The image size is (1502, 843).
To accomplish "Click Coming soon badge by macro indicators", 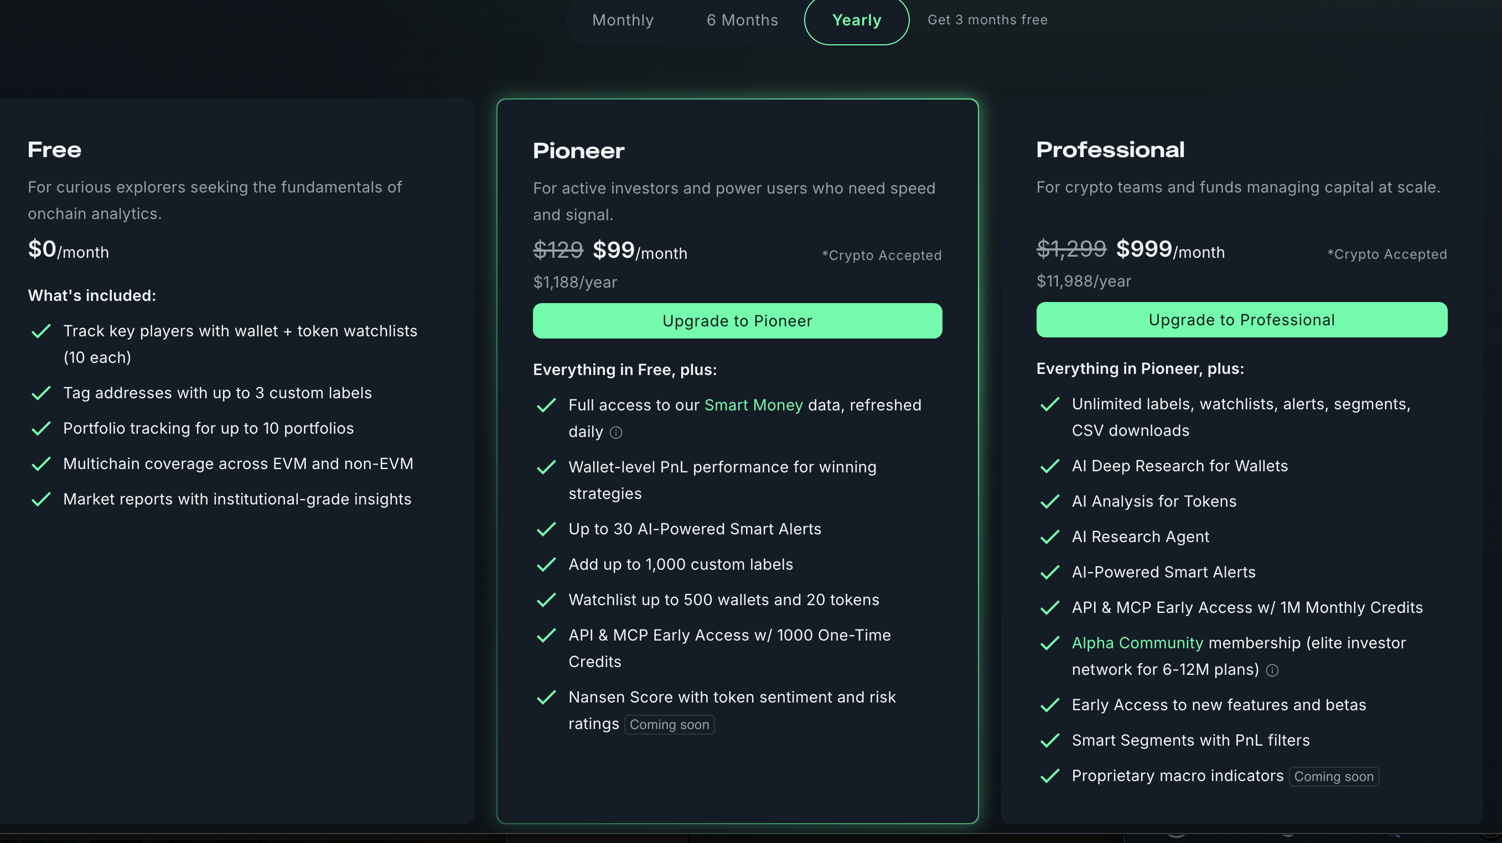I will click(1334, 776).
